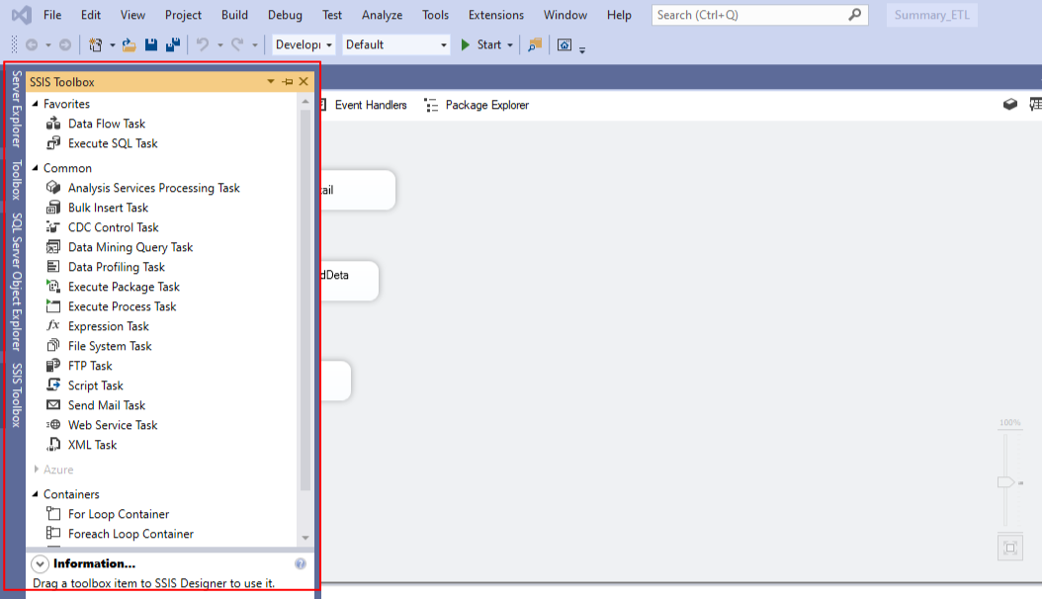Open the Toolbox side tab
The width and height of the screenshot is (1042, 599).
17,180
